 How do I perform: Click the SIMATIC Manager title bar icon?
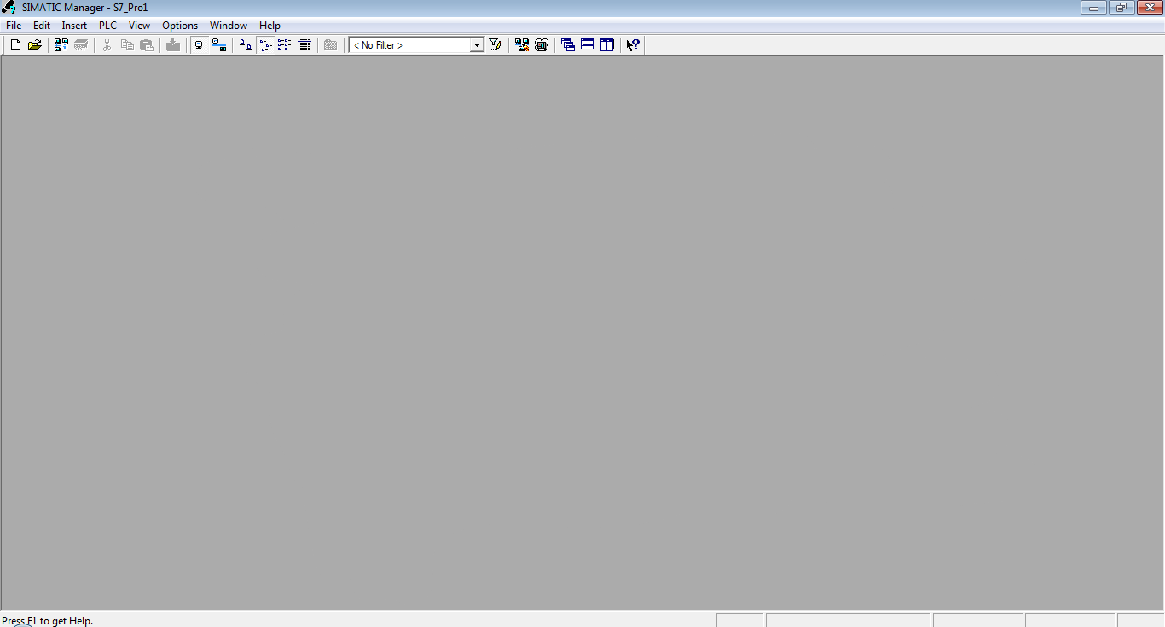coord(9,8)
